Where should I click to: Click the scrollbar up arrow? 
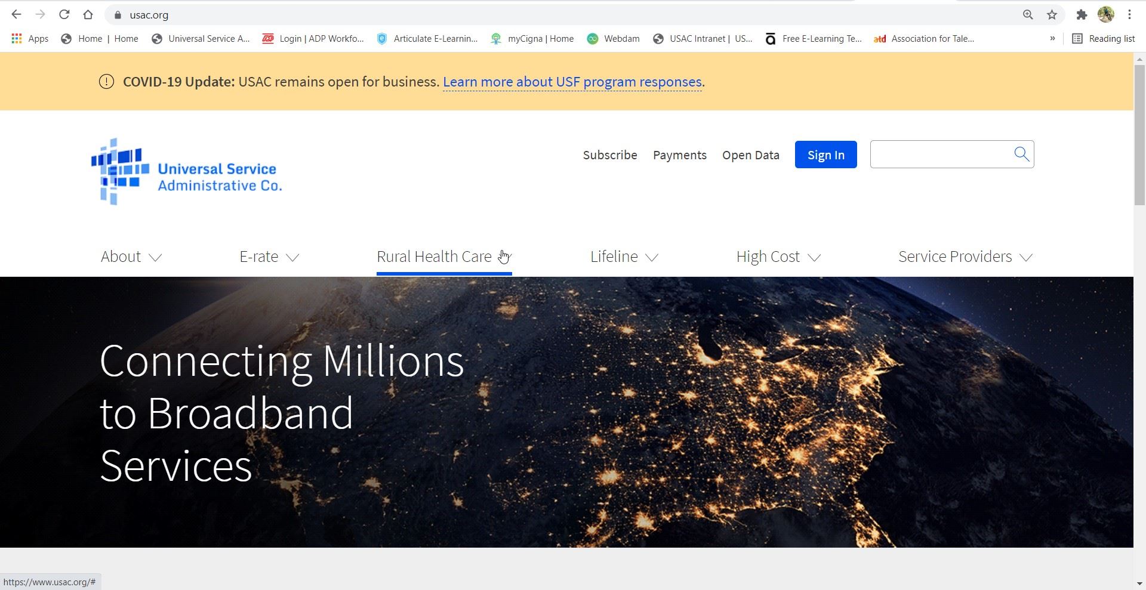[x=1139, y=58]
